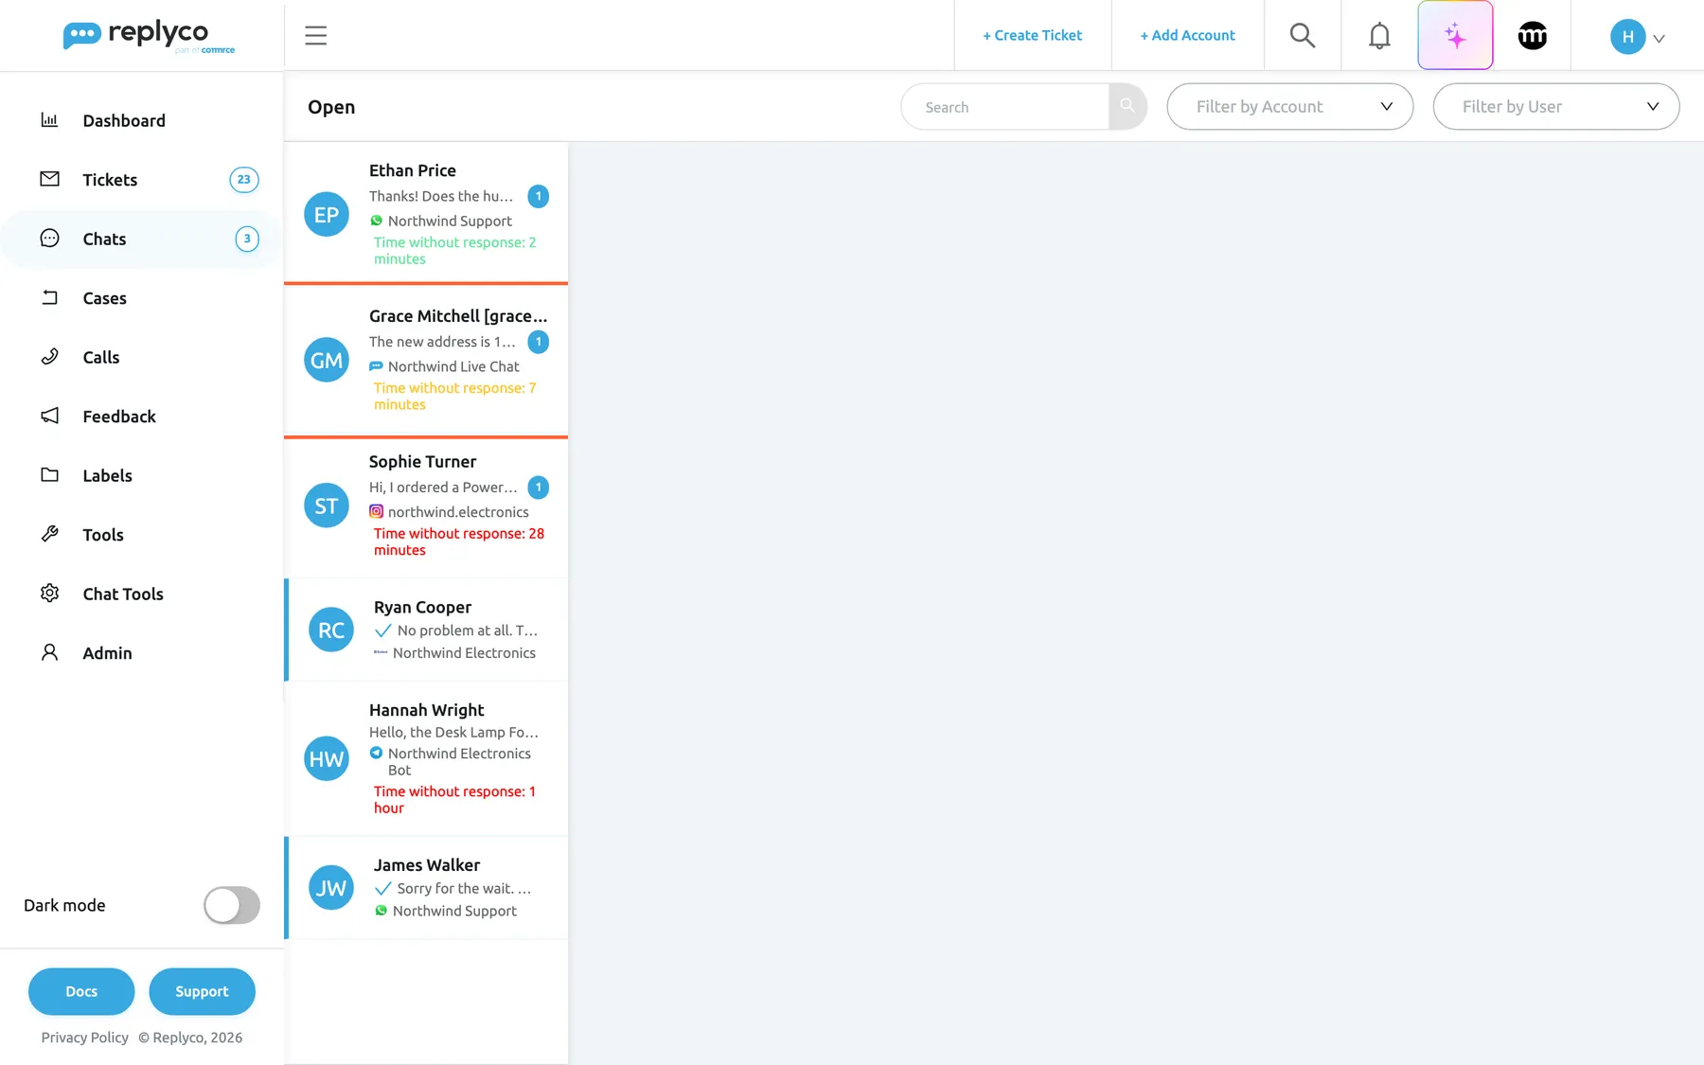Click James Walker's JW avatar
The width and height of the screenshot is (1704, 1065).
[x=331, y=887]
